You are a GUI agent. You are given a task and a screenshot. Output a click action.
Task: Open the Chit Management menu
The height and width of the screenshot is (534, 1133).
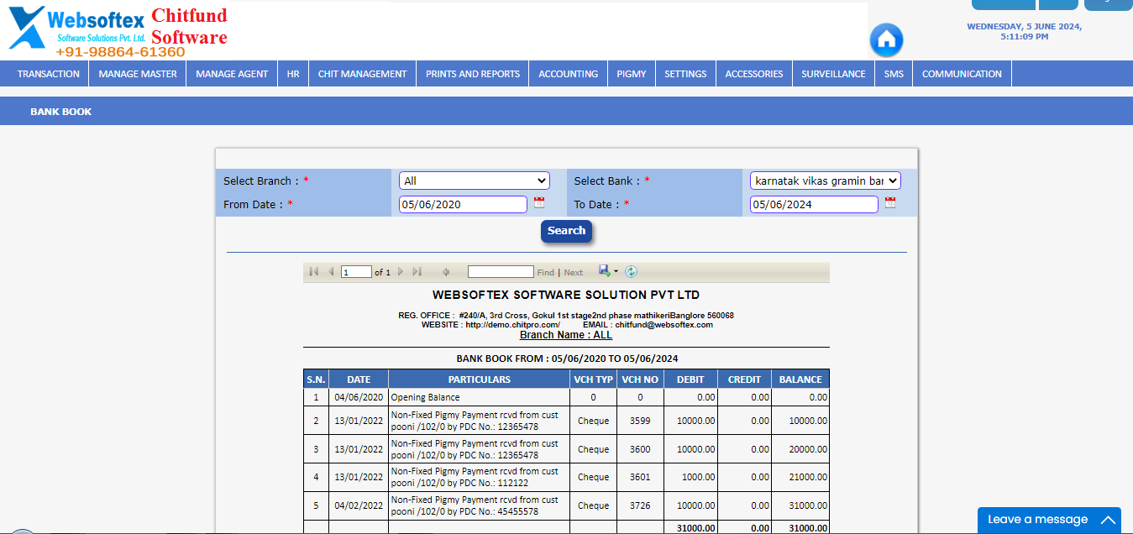click(x=362, y=74)
